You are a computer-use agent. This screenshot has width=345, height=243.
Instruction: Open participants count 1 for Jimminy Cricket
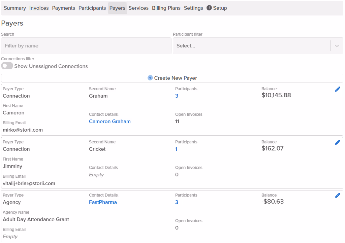click(176, 149)
